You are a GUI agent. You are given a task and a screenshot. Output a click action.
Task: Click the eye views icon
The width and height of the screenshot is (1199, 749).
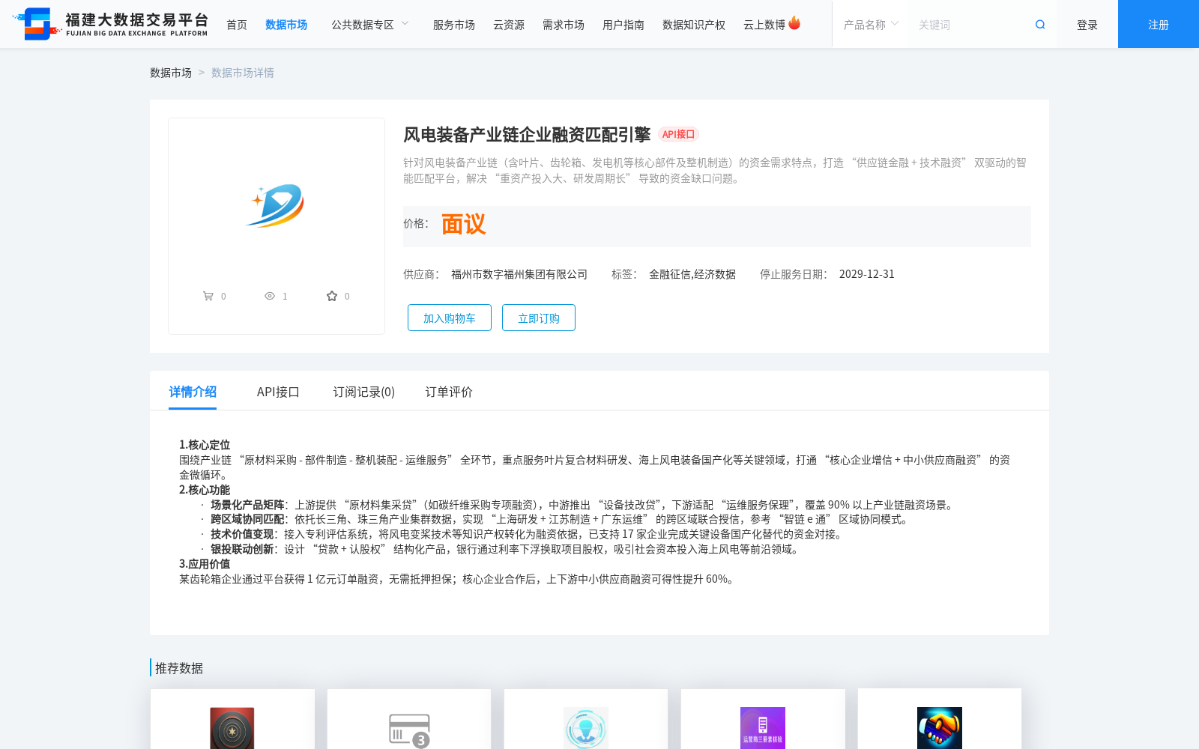[x=270, y=296]
